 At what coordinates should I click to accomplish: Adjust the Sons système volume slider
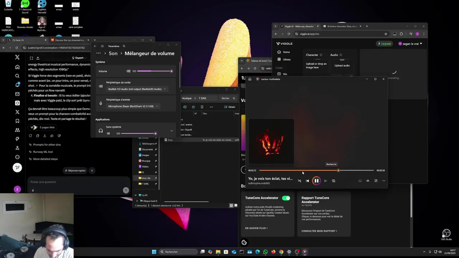(138, 134)
